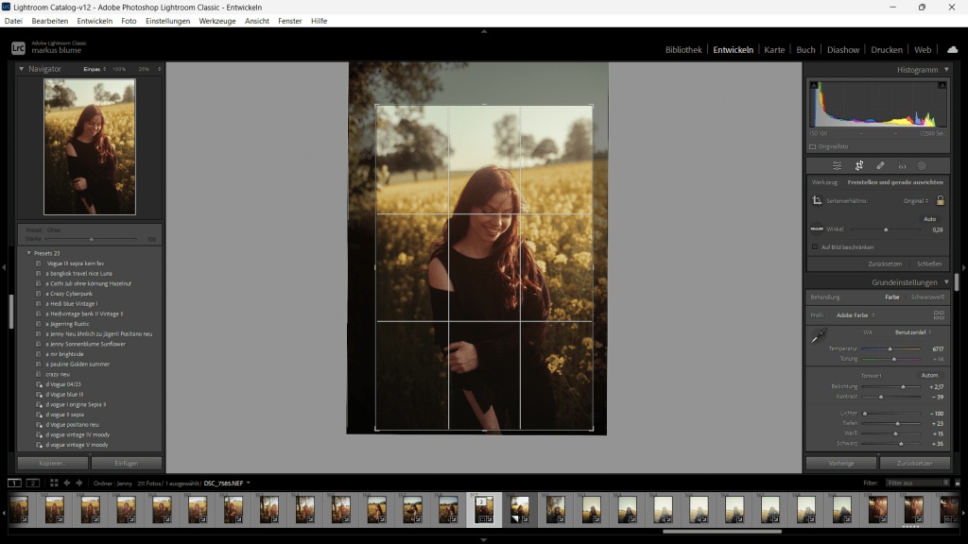Select the straighten angle level tool
The height and width of the screenshot is (544, 968).
(818, 229)
